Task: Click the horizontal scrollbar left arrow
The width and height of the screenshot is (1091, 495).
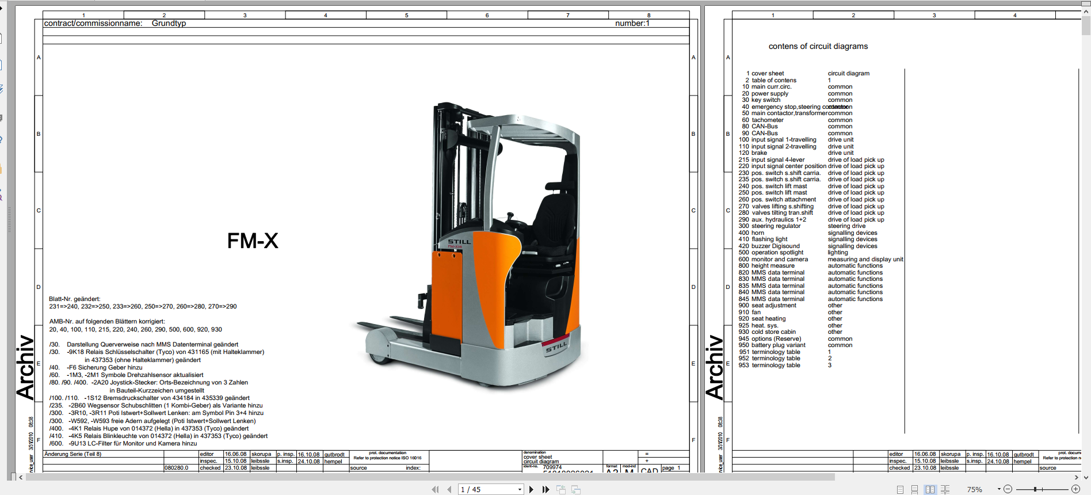Action: coord(21,477)
